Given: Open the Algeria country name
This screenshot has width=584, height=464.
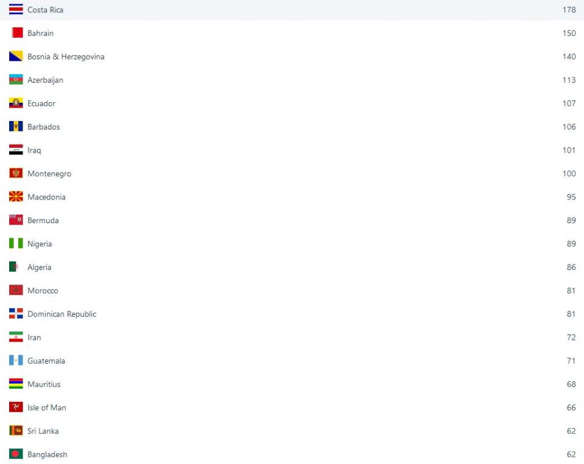Looking at the screenshot, I should pos(39,267).
